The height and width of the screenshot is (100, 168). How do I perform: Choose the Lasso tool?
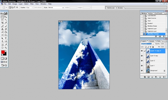(x=2, y=20)
